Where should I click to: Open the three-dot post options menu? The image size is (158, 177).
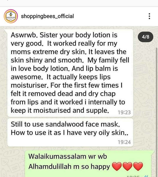[x=149, y=16]
